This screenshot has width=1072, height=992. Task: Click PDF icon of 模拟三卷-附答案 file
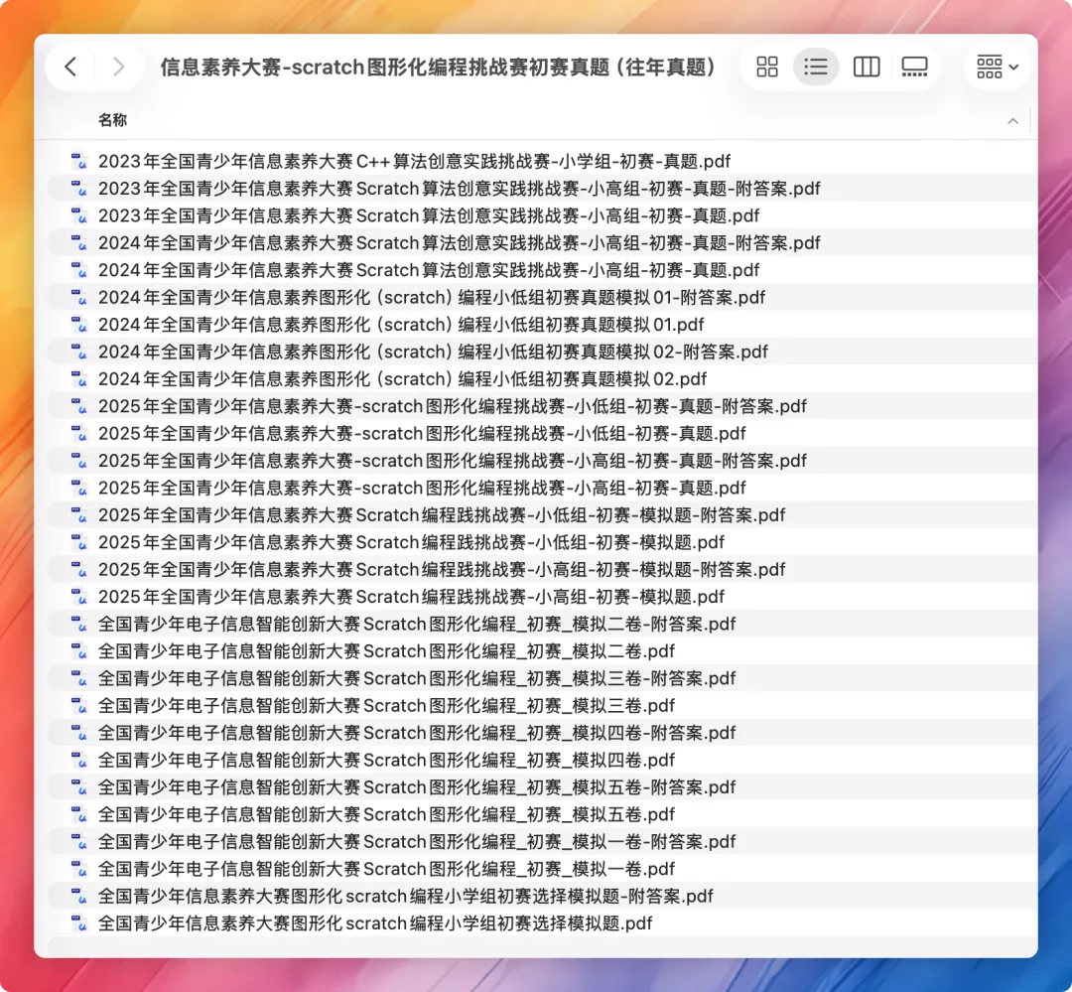pos(79,678)
